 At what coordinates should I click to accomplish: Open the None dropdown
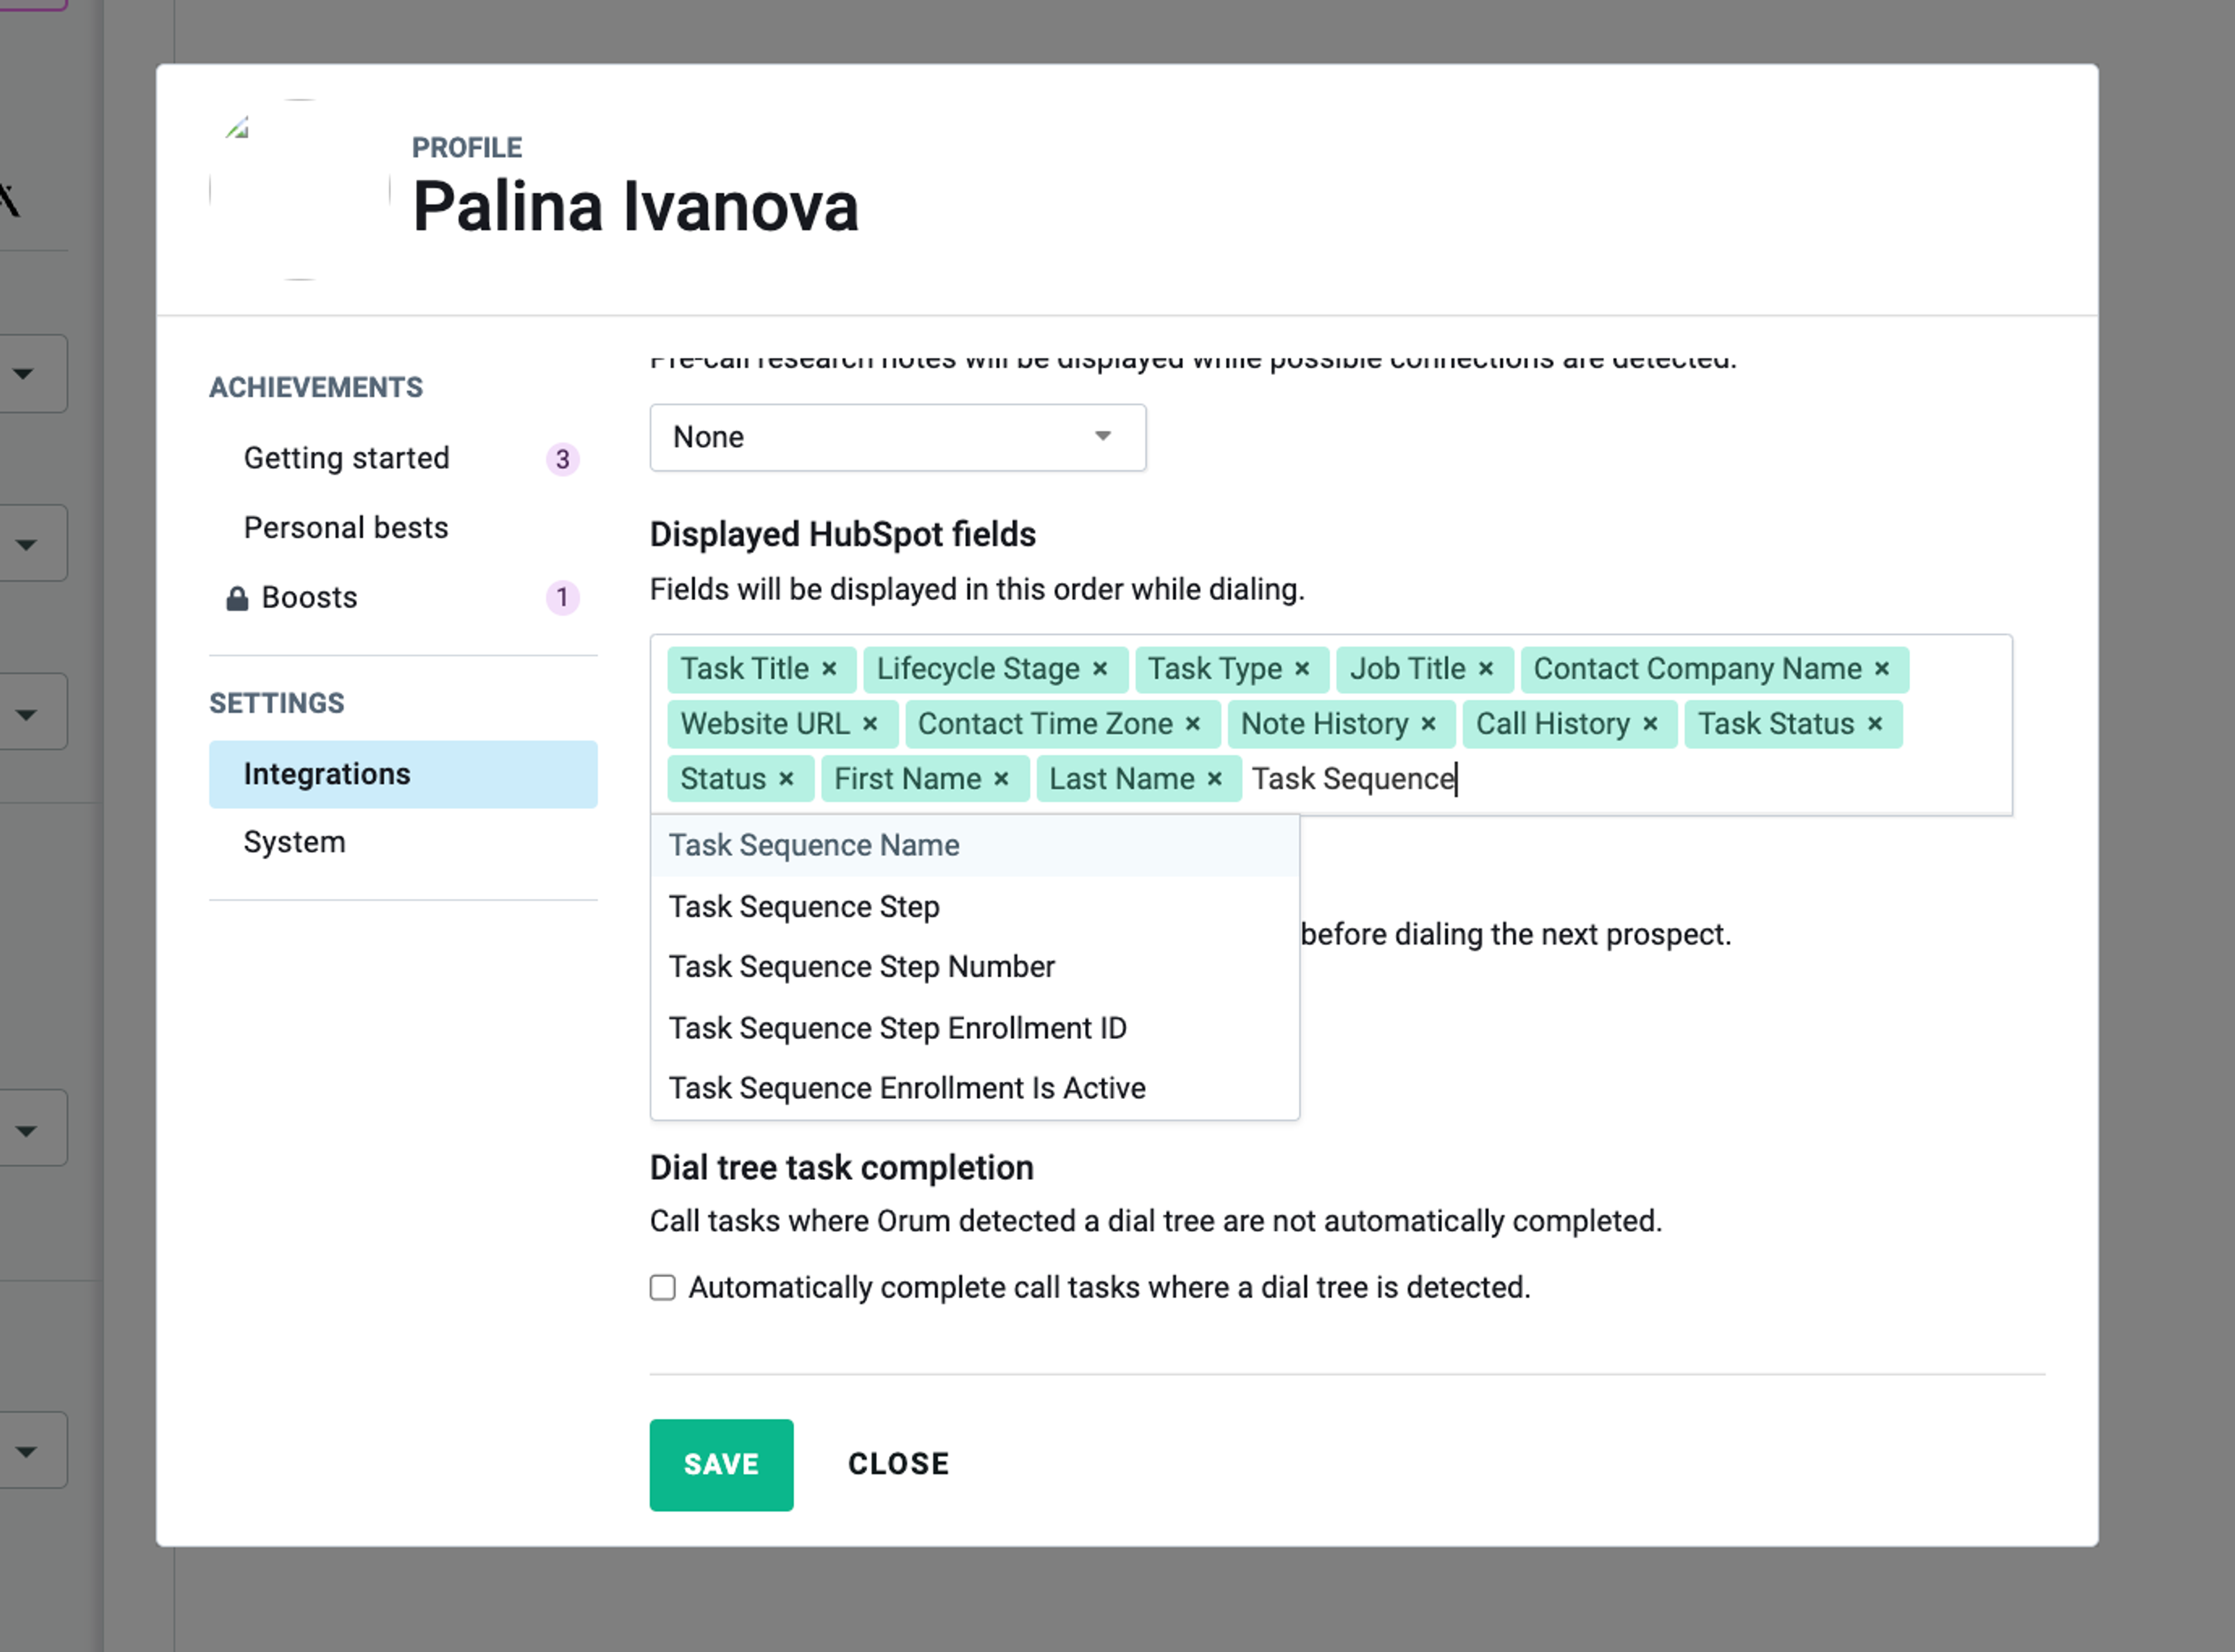click(897, 437)
